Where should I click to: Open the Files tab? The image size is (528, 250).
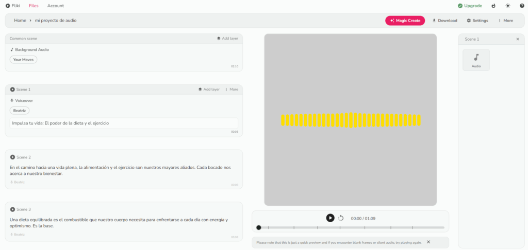(x=34, y=6)
